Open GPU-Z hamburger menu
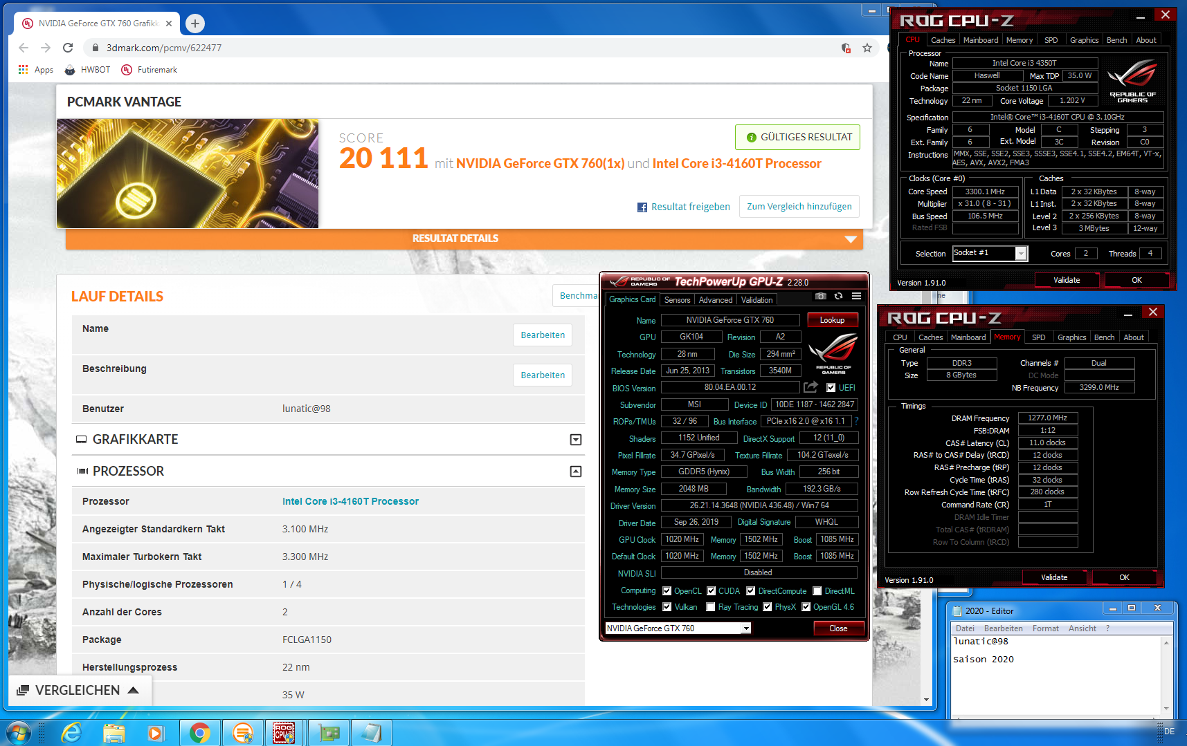The height and width of the screenshot is (746, 1187). coord(856,296)
